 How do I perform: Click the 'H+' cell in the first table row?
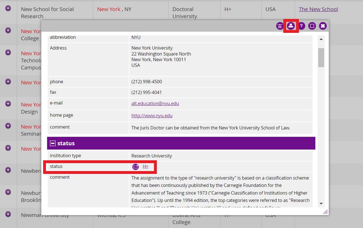[228, 9]
